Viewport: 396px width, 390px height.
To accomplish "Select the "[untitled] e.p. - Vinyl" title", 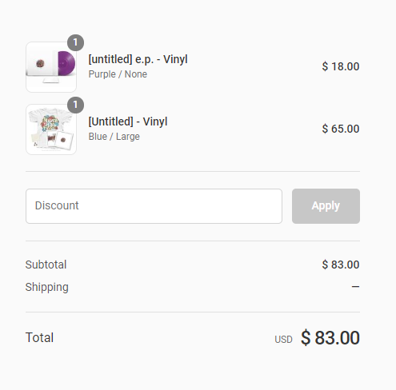I will 138,59.
